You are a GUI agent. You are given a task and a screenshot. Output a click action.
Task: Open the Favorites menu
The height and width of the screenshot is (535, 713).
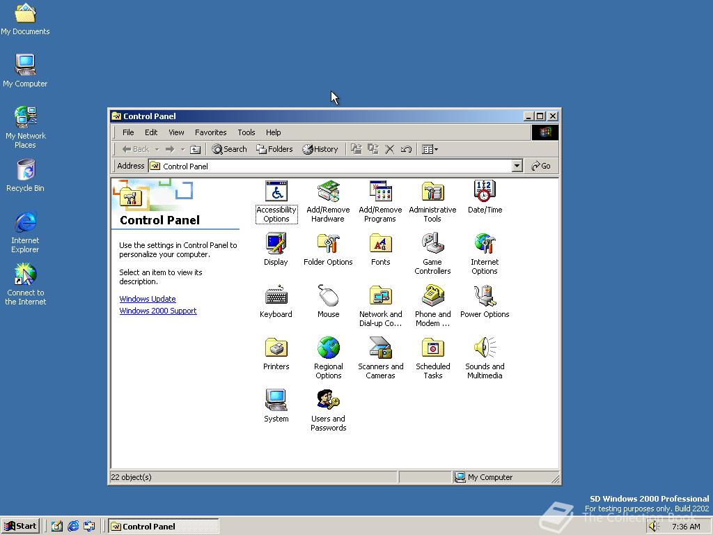[210, 132]
